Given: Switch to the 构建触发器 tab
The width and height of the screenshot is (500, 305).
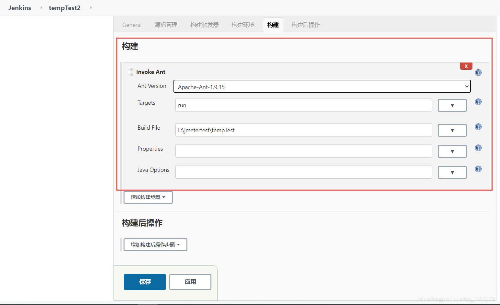Looking at the screenshot, I should pos(205,25).
